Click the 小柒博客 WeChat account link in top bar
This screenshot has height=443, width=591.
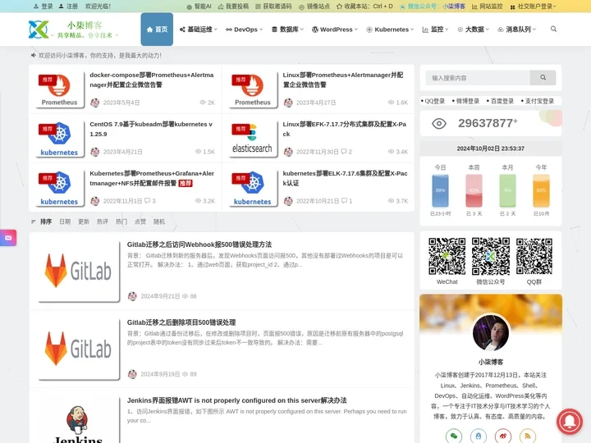coord(454,7)
